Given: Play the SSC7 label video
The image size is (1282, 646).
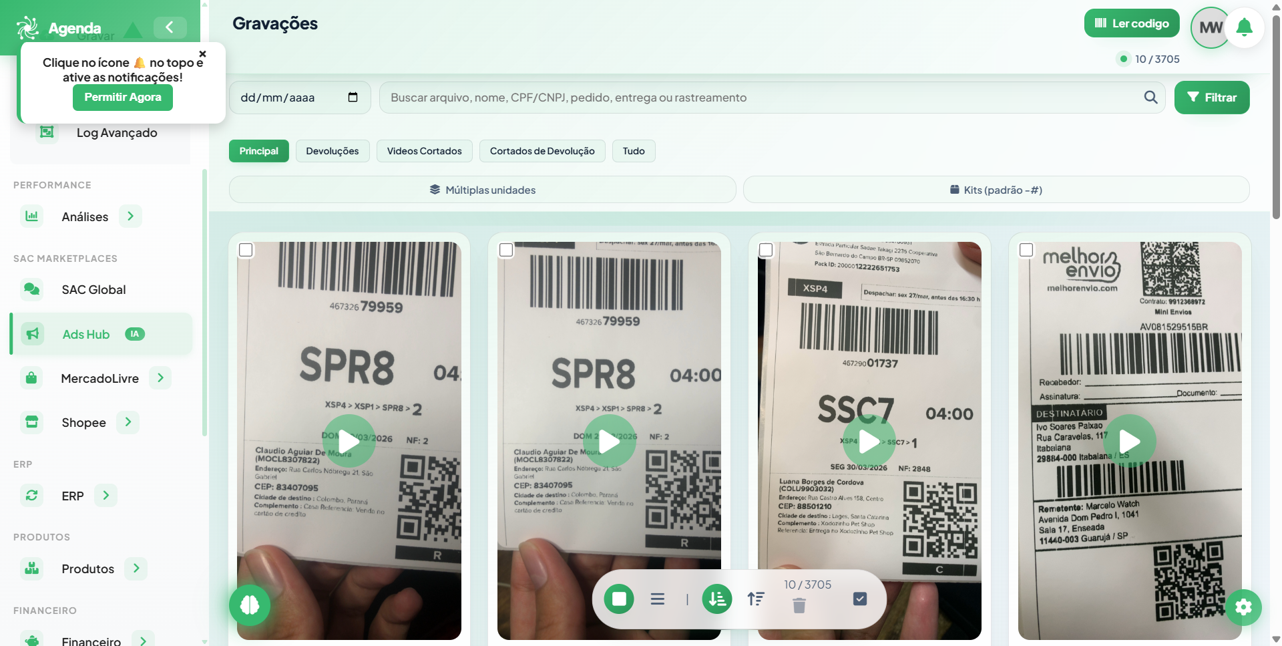Looking at the screenshot, I should 869,441.
